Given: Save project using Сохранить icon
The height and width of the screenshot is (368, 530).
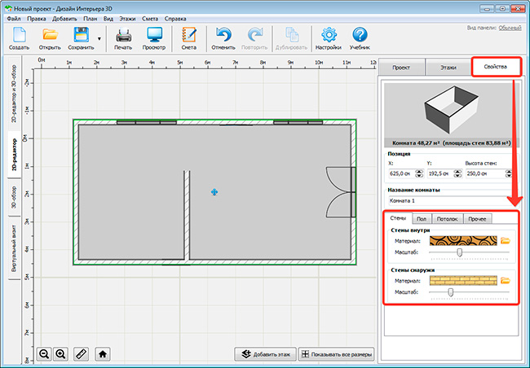Looking at the screenshot, I should coord(81,38).
